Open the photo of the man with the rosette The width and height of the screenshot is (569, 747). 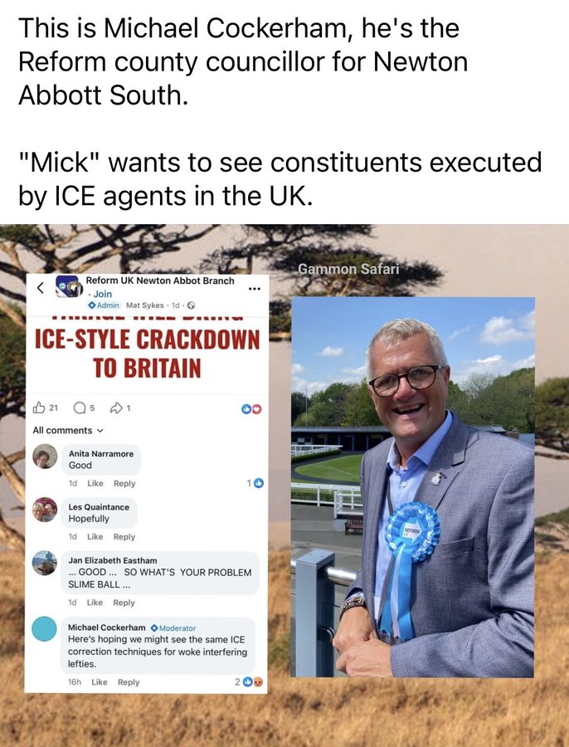click(x=413, y=486)
